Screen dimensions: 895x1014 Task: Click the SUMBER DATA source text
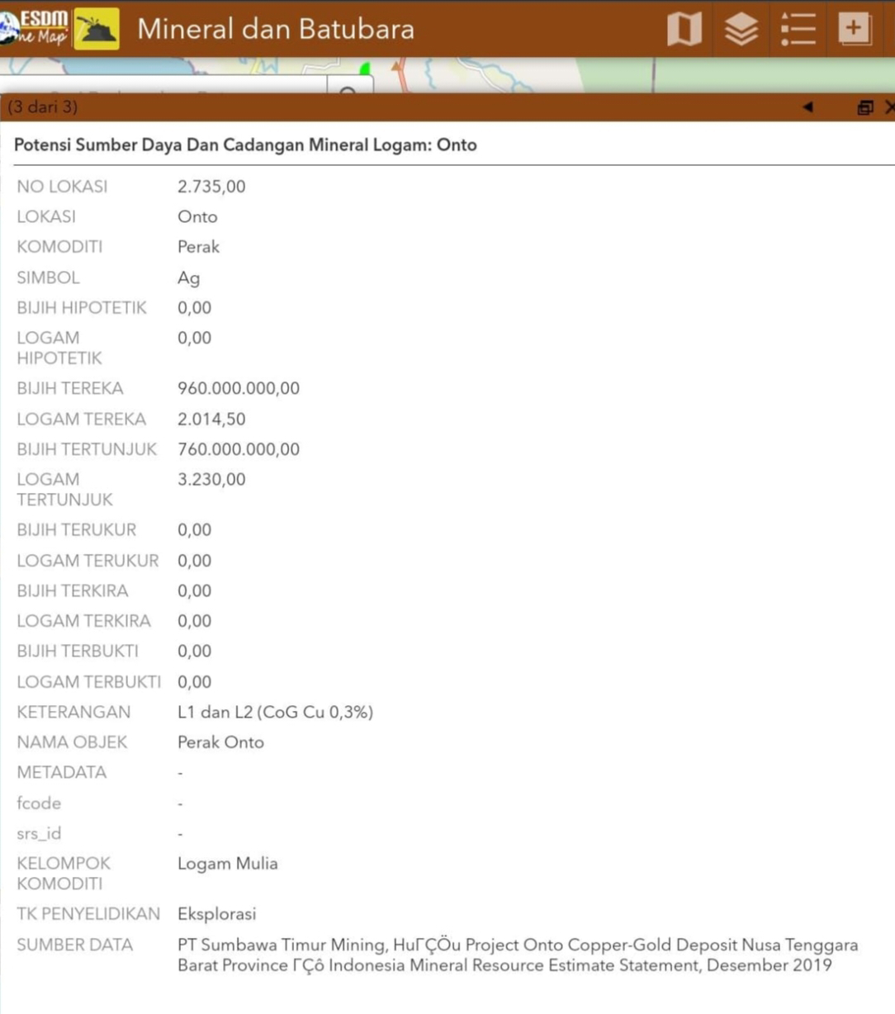pyautogui.click(x=517, y=955)
